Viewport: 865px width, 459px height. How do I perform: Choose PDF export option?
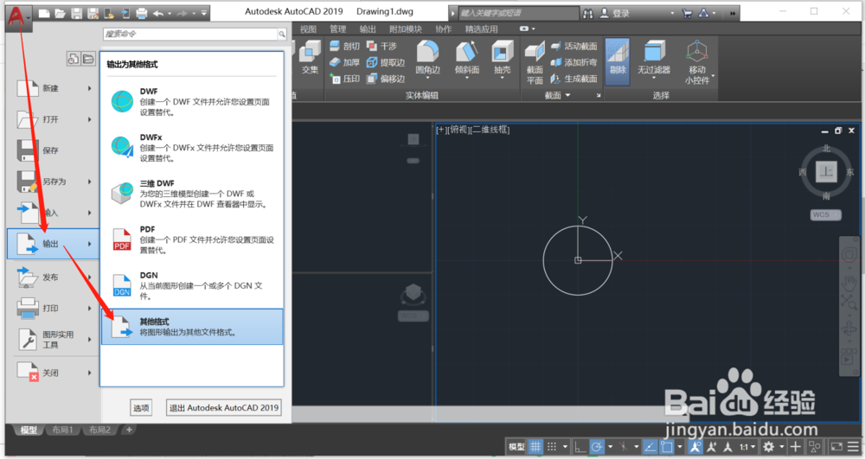192,239
